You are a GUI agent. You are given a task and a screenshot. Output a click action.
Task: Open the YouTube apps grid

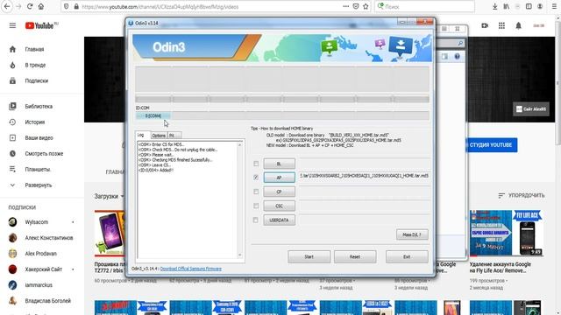tap(501, 25)
